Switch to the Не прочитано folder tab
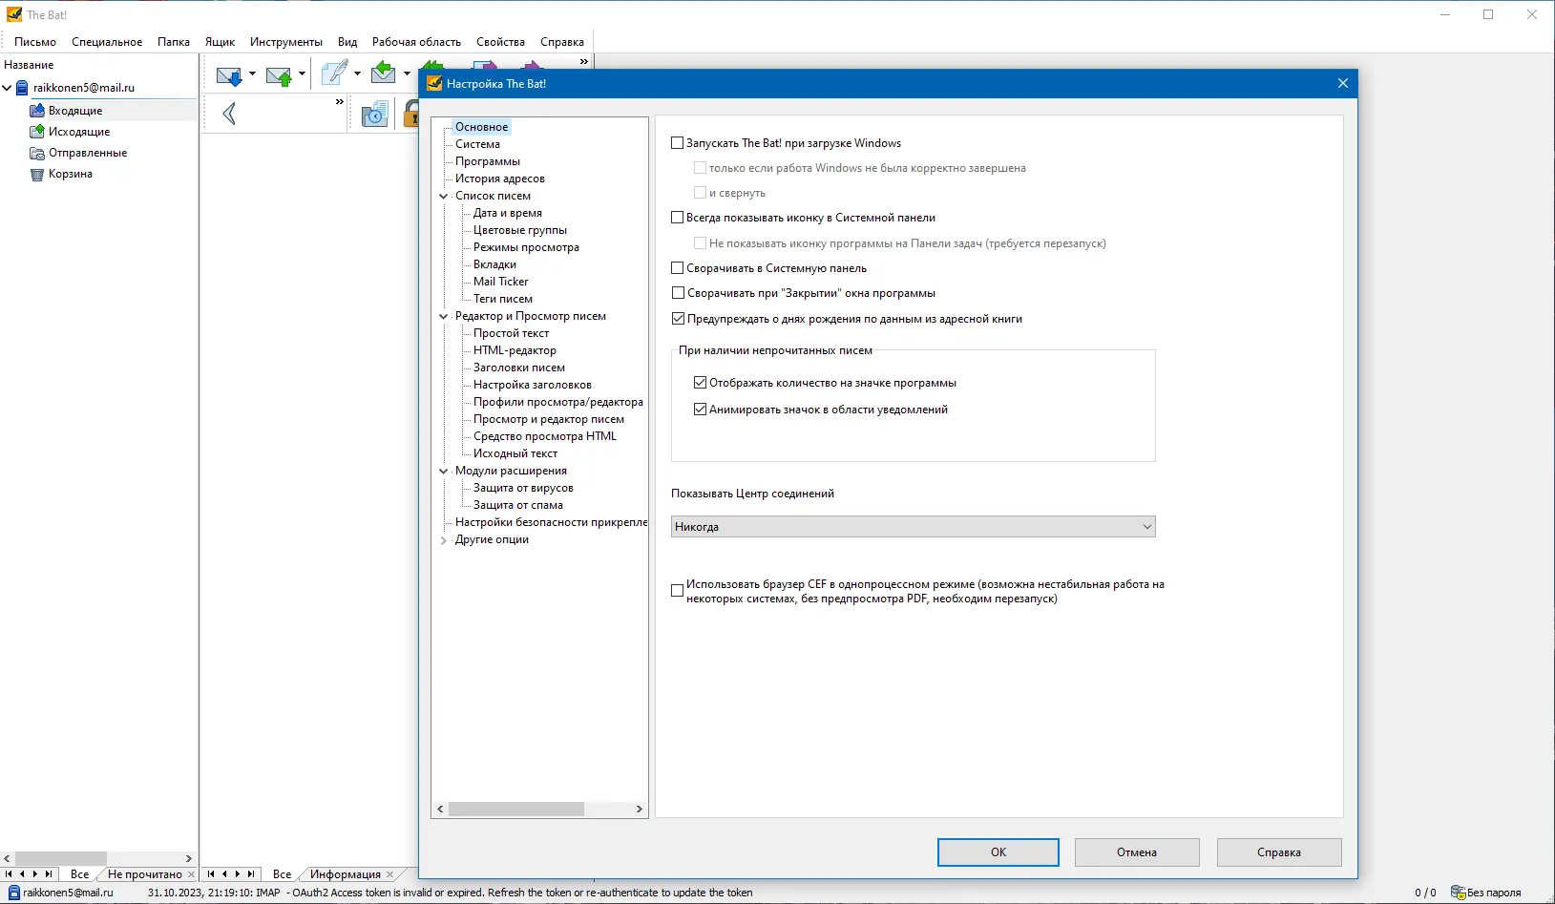 click(145, 874)
